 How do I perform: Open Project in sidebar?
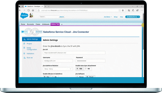pyautogui.click(x=29, y=44)
